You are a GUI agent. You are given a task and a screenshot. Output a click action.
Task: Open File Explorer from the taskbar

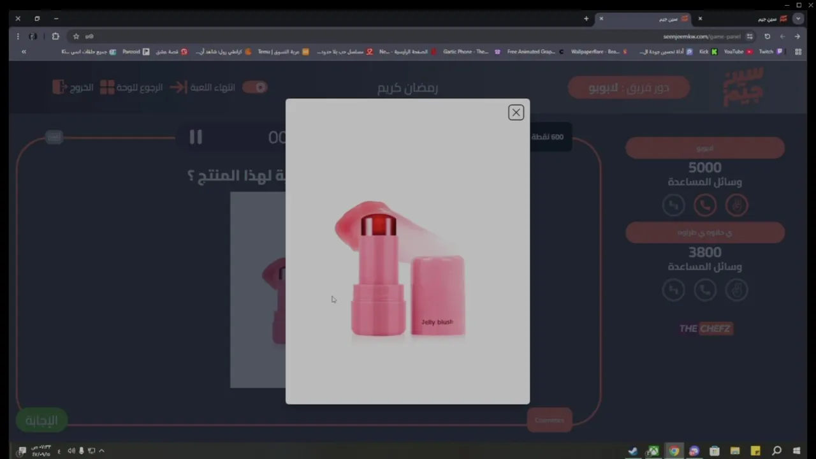(x=735, y=451)
